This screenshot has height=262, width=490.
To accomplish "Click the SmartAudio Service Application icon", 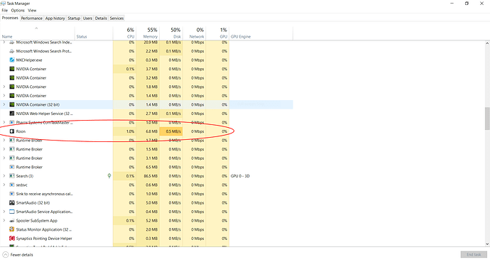I will pos(12,212).
